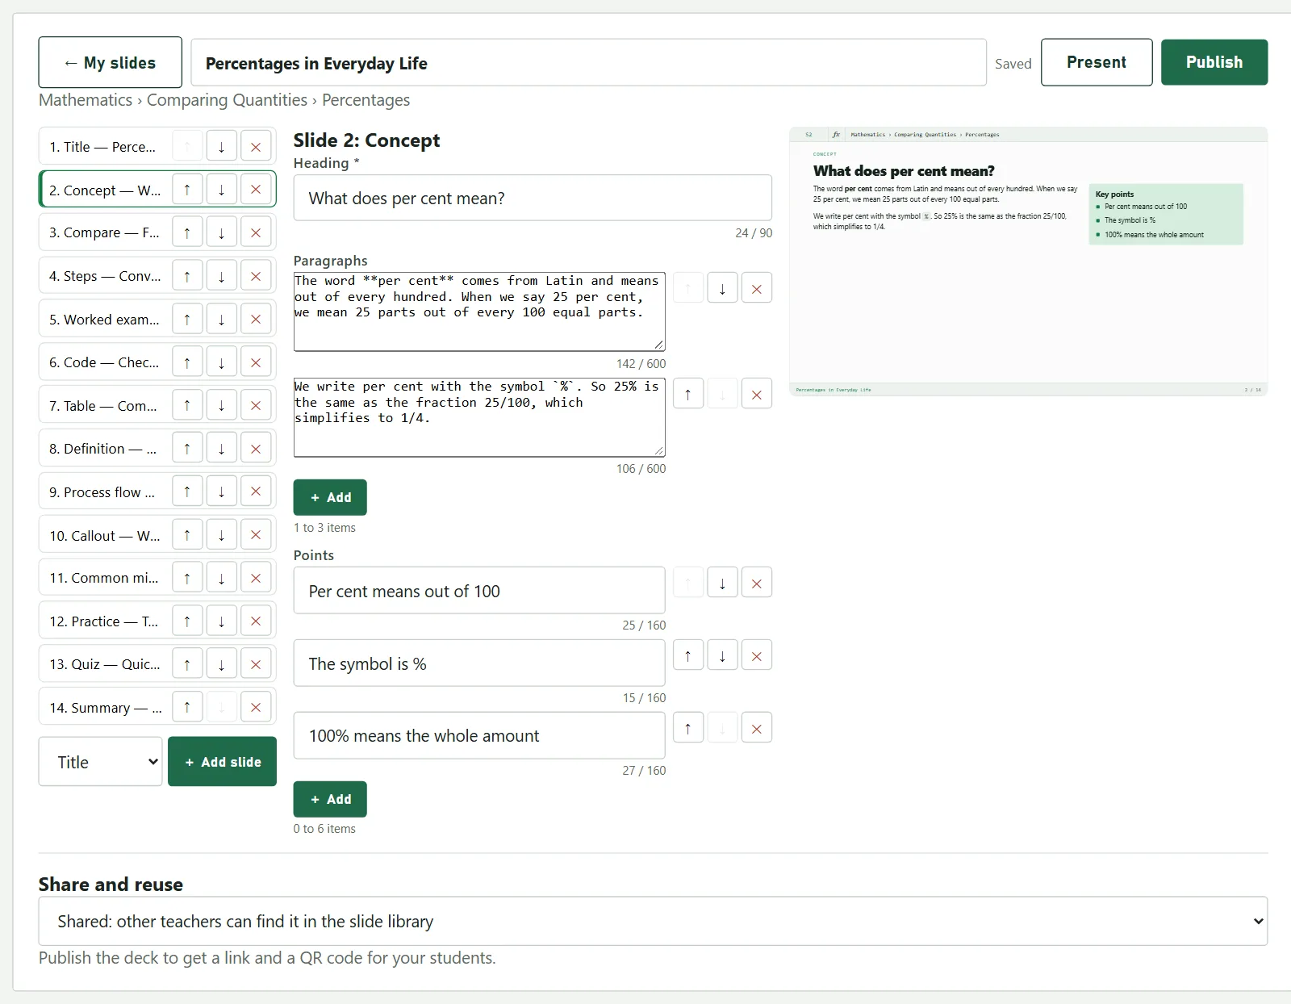Remove 'Per cent means out of 100' point
1291x1004 pixels.
click(757, 583)
